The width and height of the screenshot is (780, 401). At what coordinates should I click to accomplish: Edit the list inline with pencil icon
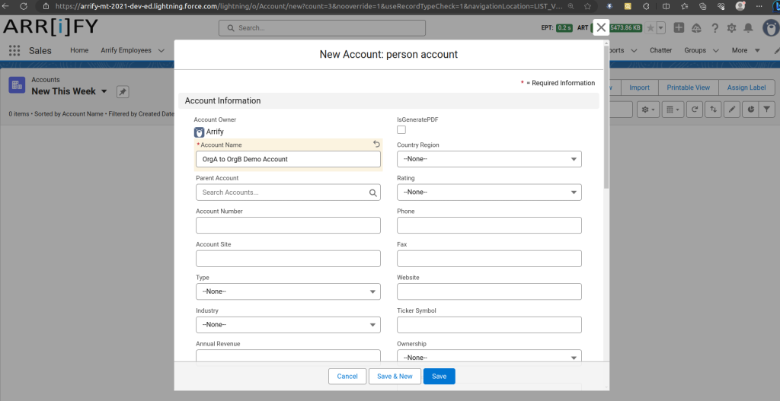tap(732, 110)
